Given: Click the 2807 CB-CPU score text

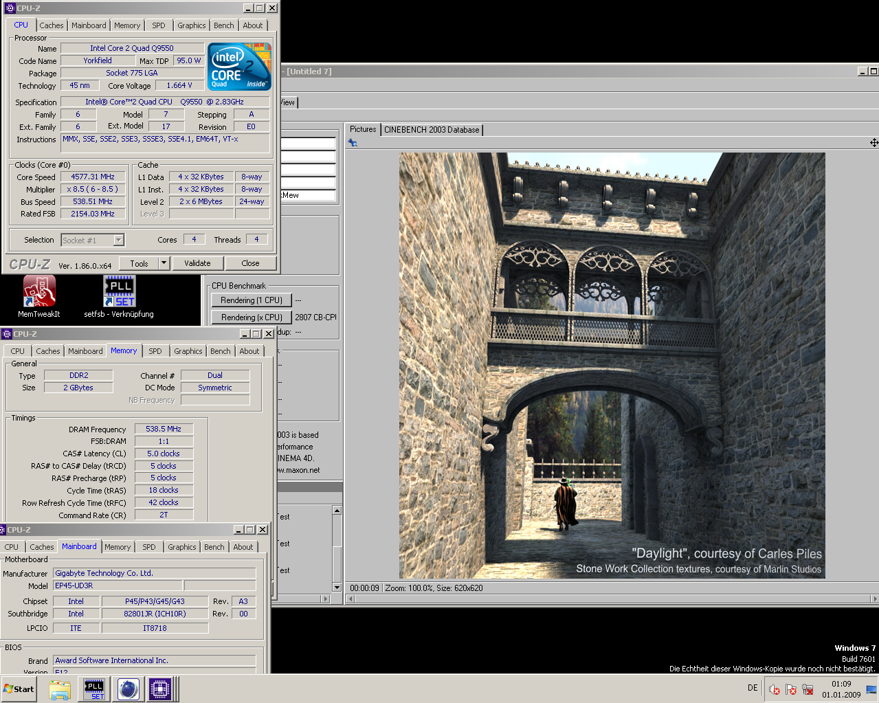Looking at the screenshot, I should (x=315, y=317).
